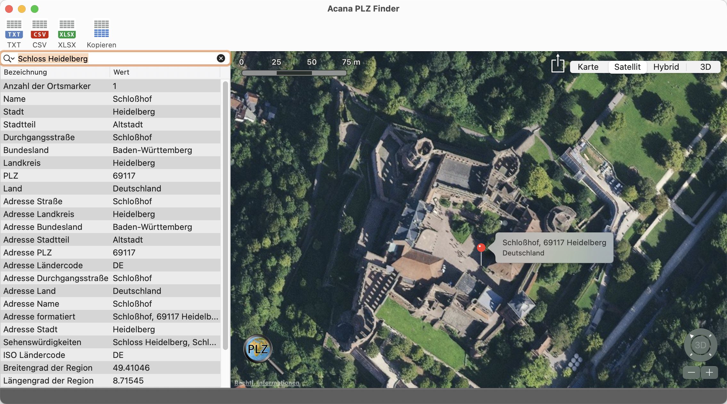Select the Breitengrad der Region row
This screenshot has height=404, width=727.
(110, 368)
